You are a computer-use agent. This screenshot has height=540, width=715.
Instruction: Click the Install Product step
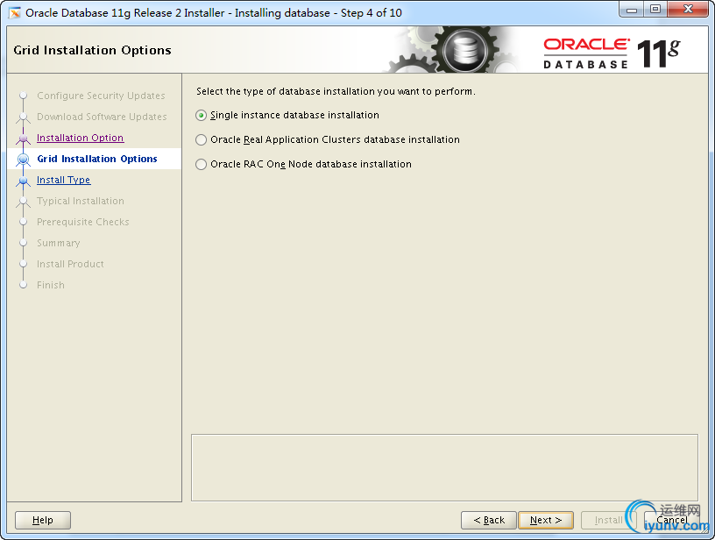tap(70, 264)
